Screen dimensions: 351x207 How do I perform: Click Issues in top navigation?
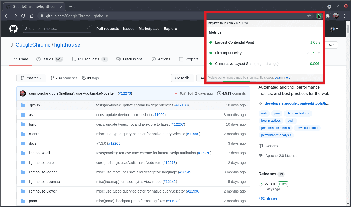[x=129, y=29]
